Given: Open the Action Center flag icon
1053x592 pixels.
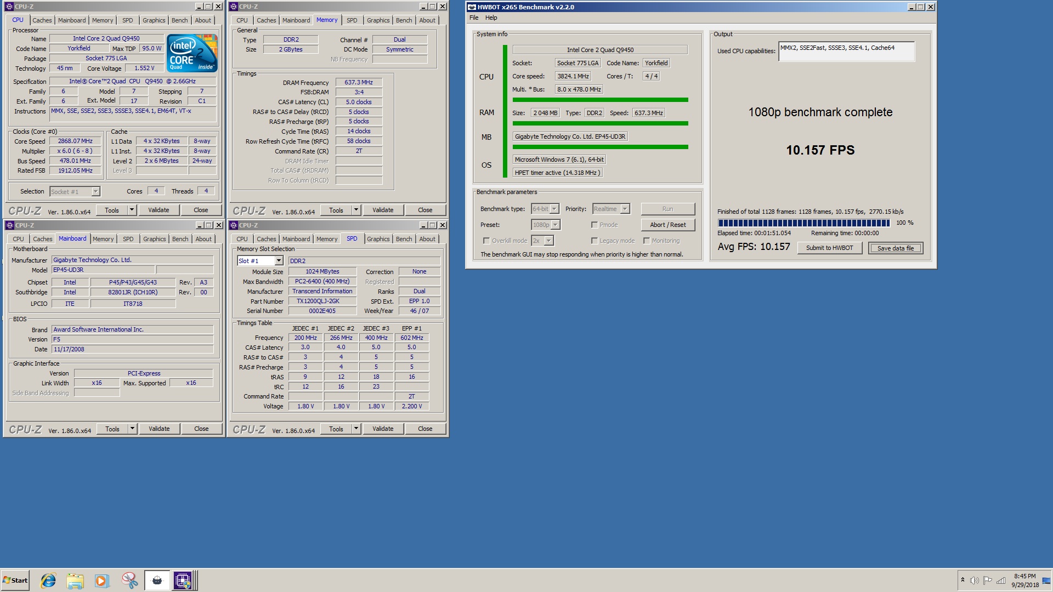Looking at the screenshot, I should [x=987, y=580].
